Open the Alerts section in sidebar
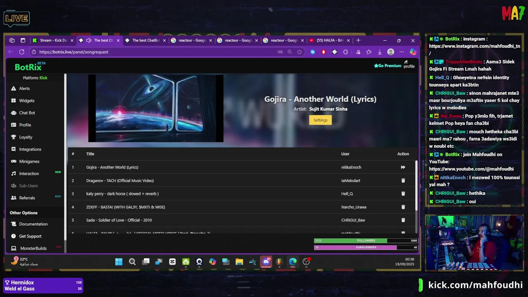This screenshot has height=297, width=528. click(24, 88)
